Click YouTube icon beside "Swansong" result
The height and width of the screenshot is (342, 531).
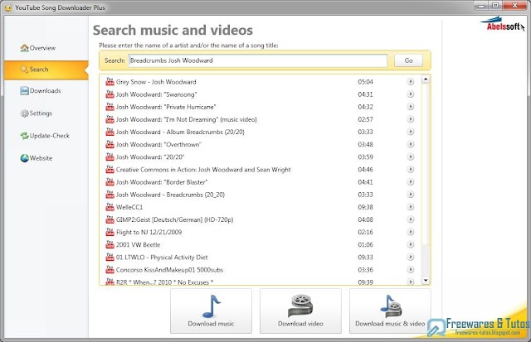click(110, 94)
